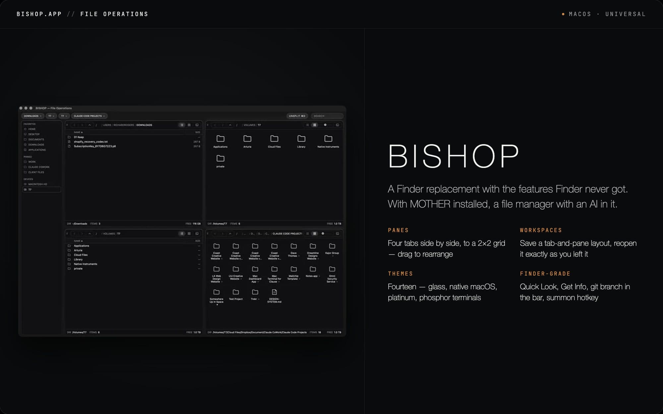Open the Test Project folder
This screenshot has width=663, height=414.
(x=236, y=294)
